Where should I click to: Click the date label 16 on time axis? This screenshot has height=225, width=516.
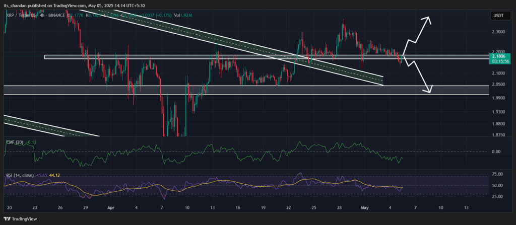point(238,208)
